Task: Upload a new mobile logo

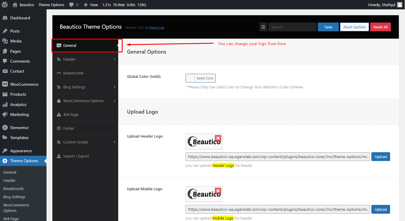Action: click(x=381, y=209)
